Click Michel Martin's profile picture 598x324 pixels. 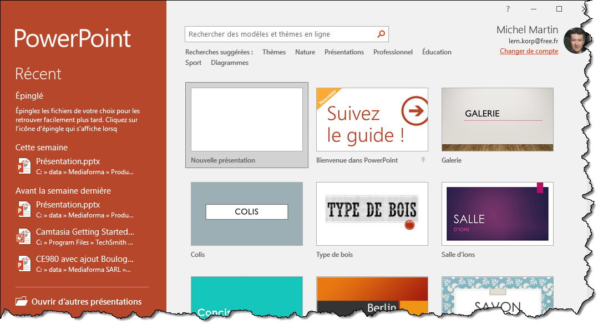(x=576, y=40)
